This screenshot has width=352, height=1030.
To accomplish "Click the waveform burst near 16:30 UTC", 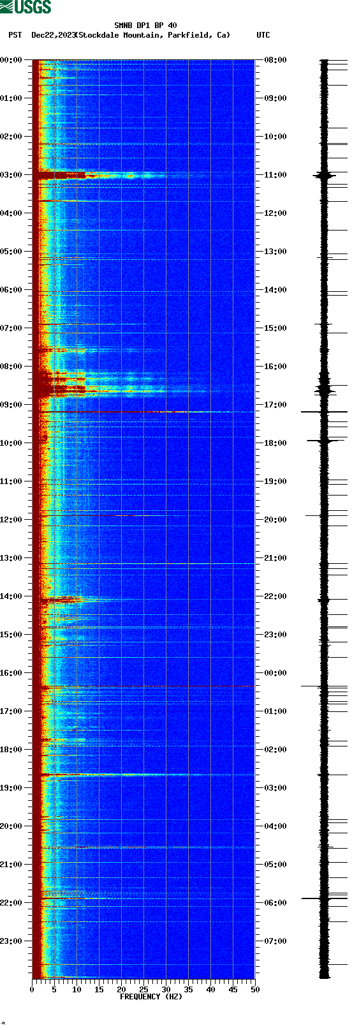I will coord(325,389).
